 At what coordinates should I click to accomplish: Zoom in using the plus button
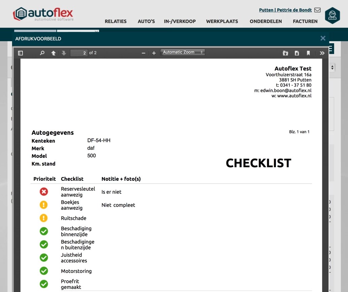click(154, 53)
